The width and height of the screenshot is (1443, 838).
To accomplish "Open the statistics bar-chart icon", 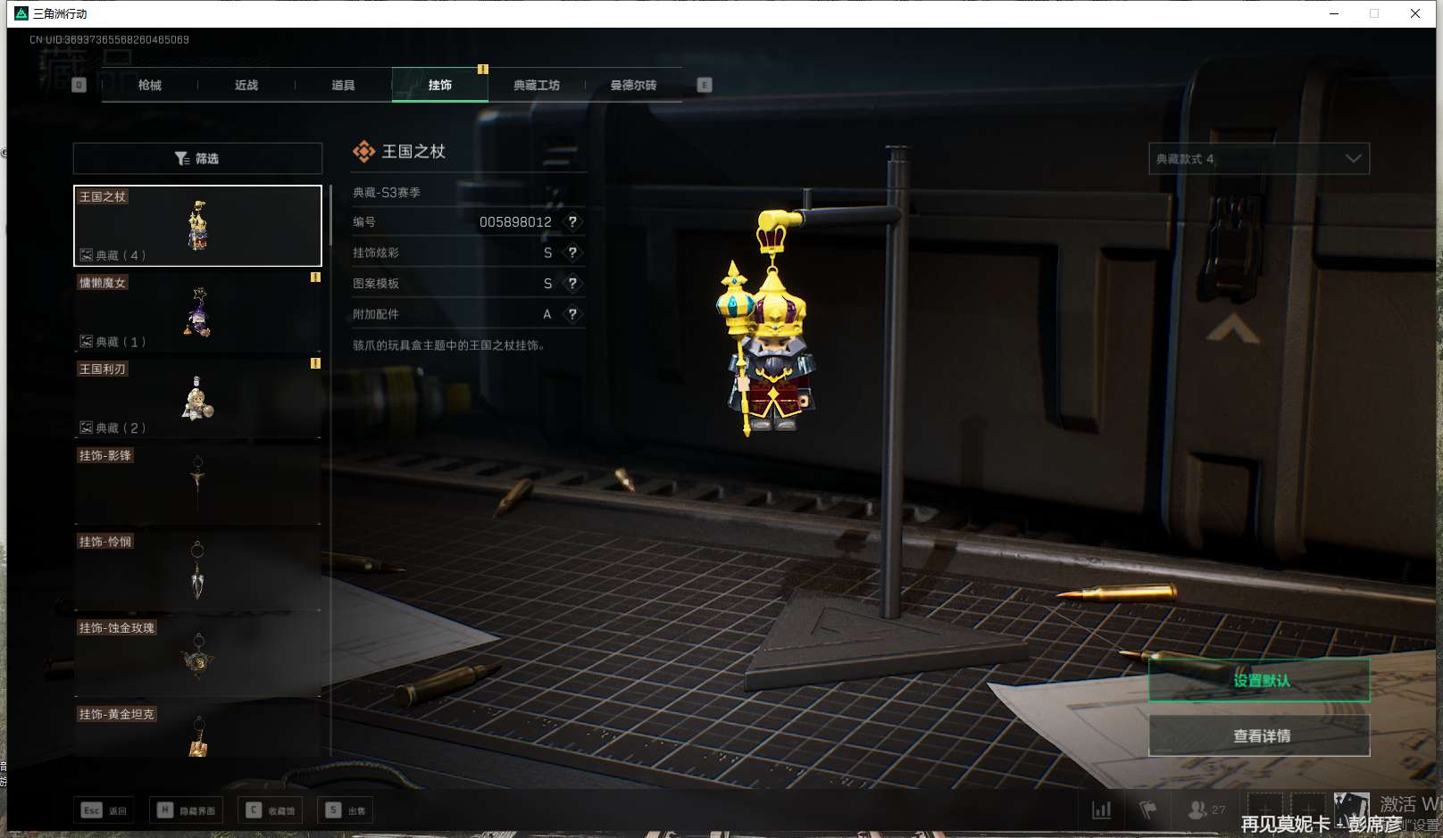I will [1102, 810].
